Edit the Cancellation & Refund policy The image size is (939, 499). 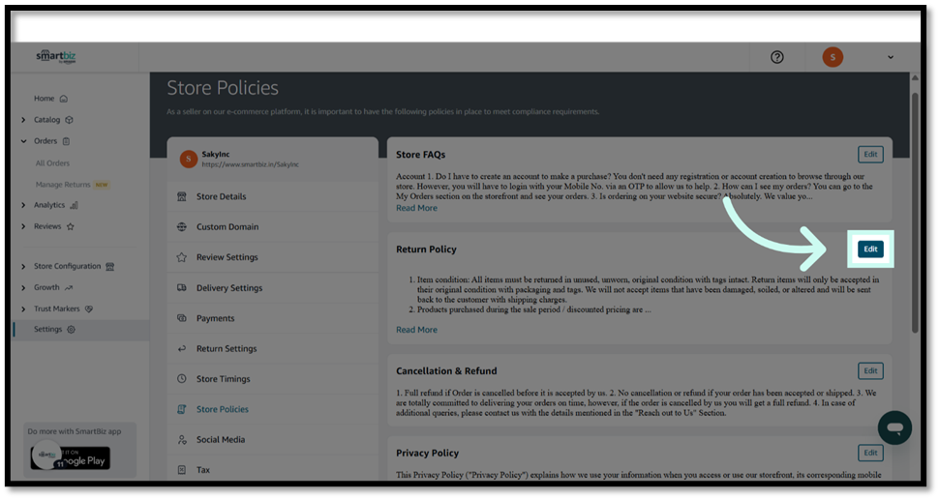[x=870, y=371]
